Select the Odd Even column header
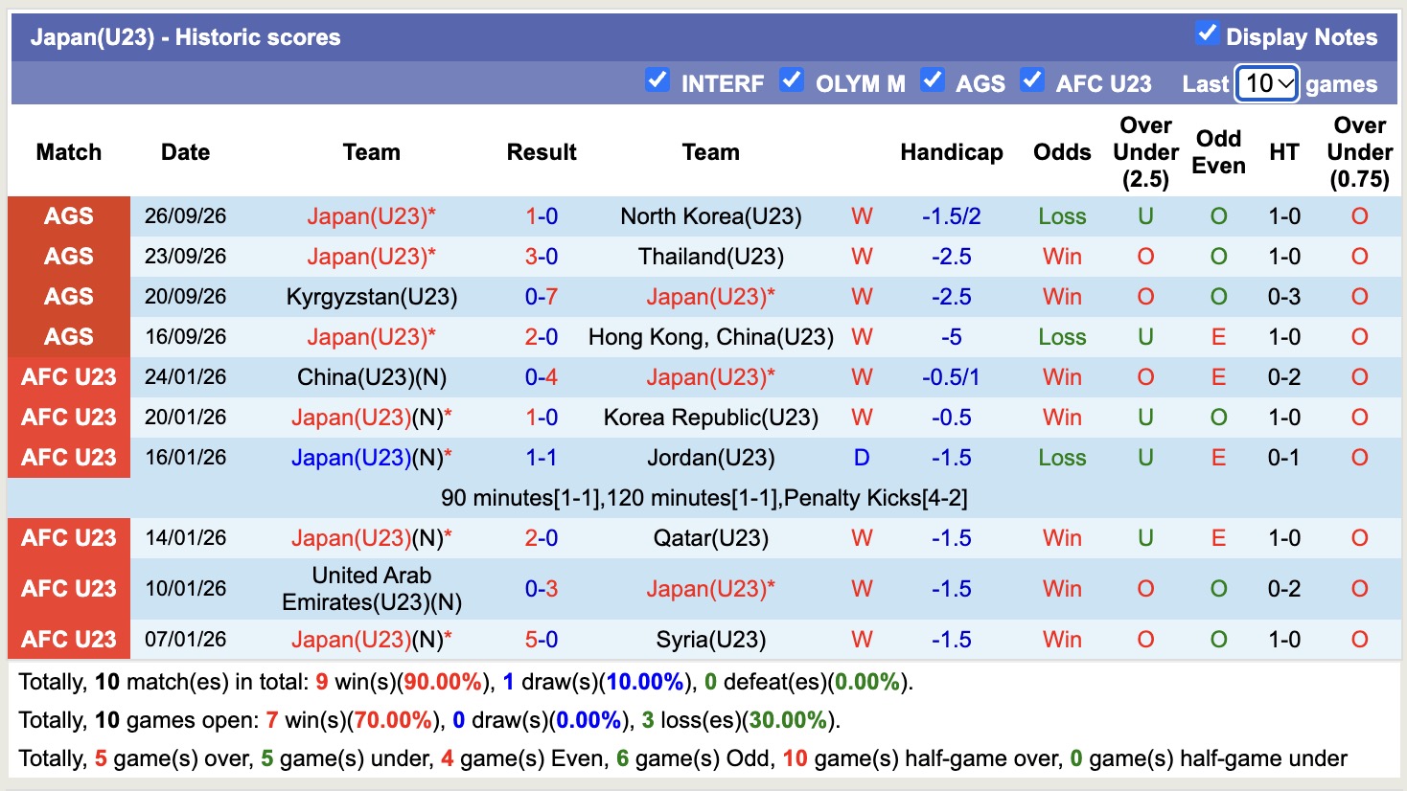1407x791 pixels. click(1218, 152)
